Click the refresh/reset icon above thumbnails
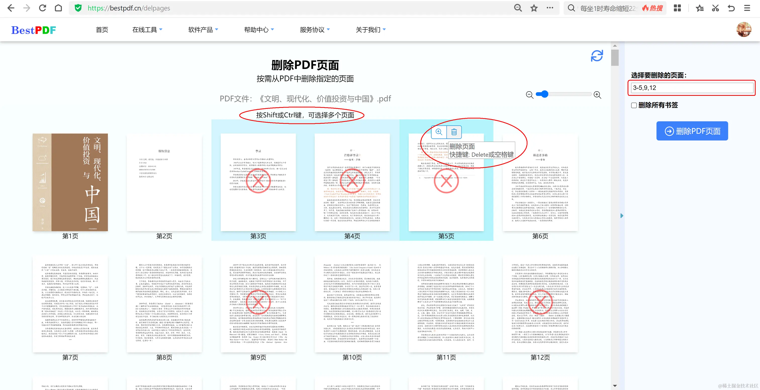 click(597, 56)
